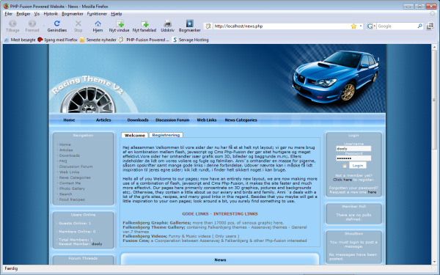The height and width of the screenshot is (275, 440).
Task: Click Fusion Cms link
Action: pyautogui.click(x=136, y=241)
